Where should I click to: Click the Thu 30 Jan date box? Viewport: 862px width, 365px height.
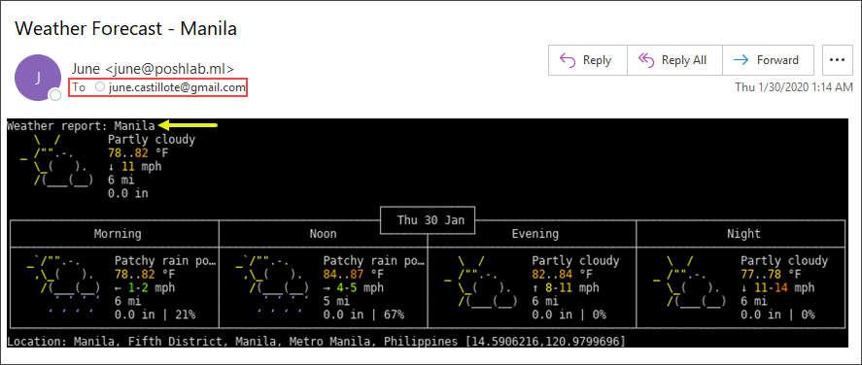click(428, 220)
